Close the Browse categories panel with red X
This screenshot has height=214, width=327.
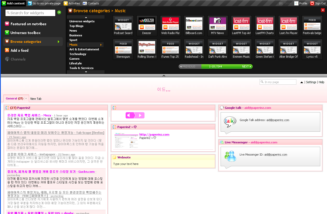(323, 10)
